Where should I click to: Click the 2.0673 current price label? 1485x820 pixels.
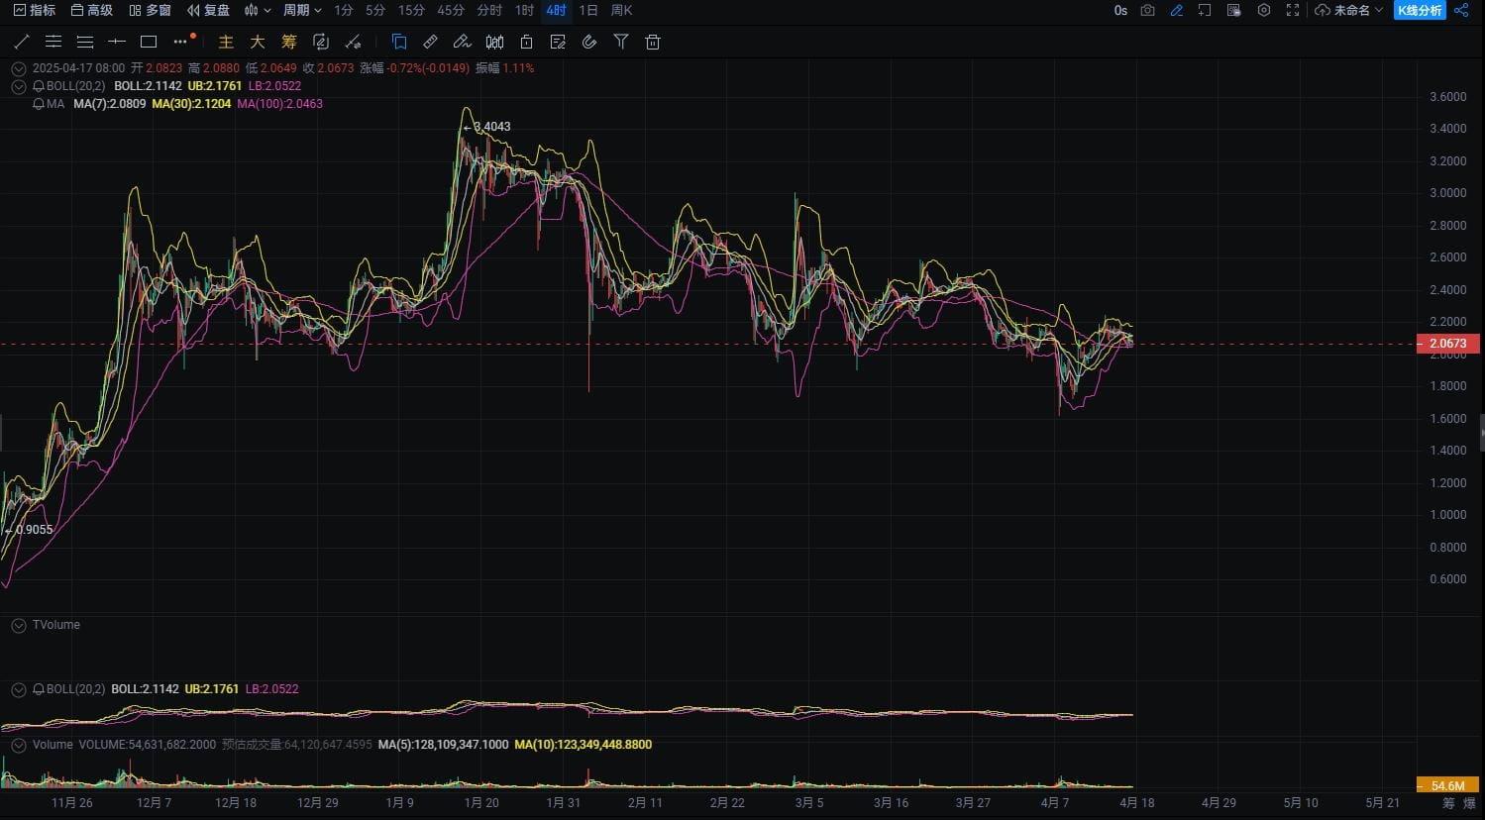tap(1447, 344)
